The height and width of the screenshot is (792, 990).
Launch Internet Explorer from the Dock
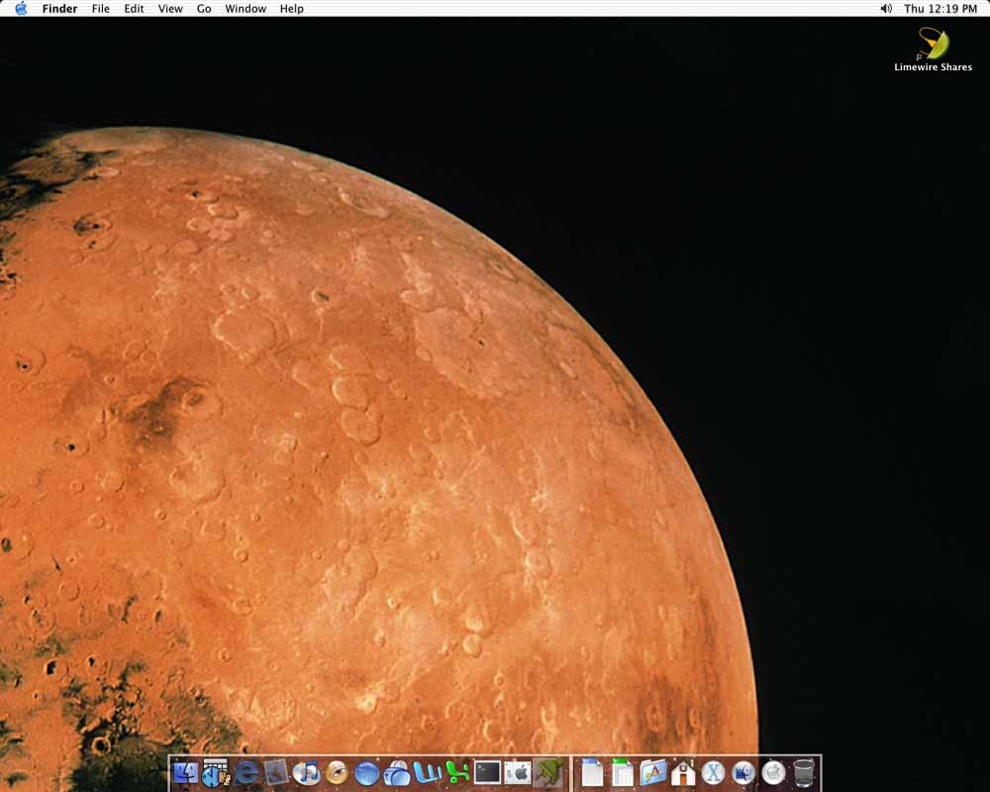[x=246, y=773]
